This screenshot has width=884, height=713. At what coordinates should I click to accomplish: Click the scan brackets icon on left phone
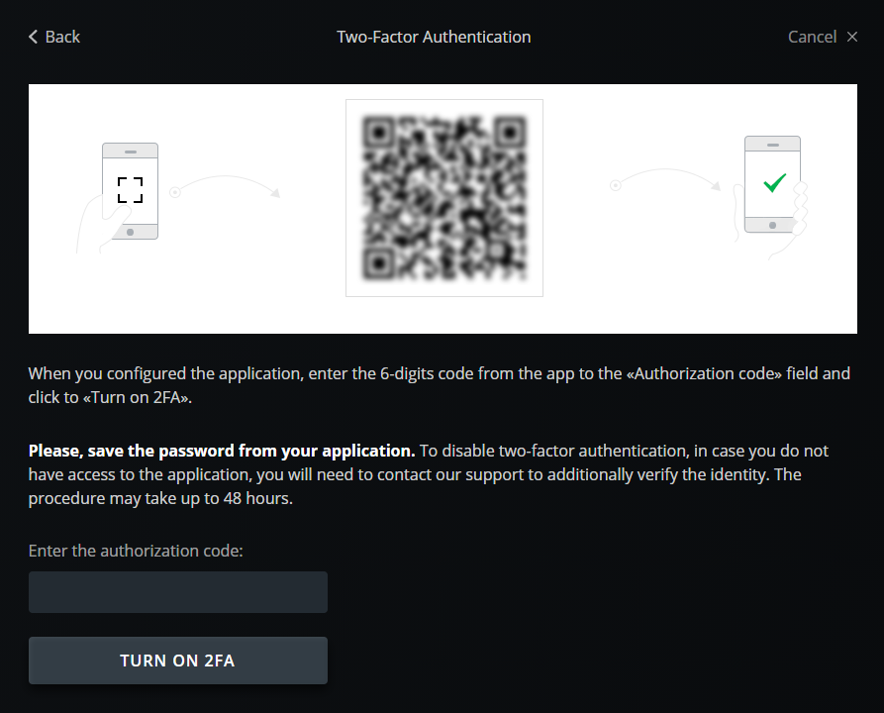[131, 190]
